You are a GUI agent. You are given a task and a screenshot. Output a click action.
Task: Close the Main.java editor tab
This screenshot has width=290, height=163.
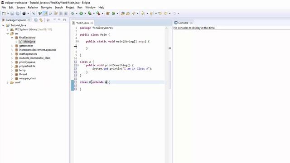92,23
